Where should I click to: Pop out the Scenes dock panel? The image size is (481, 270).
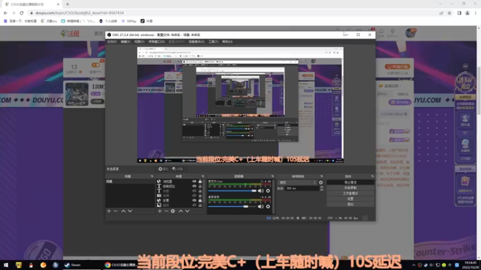tap(152, 176)
